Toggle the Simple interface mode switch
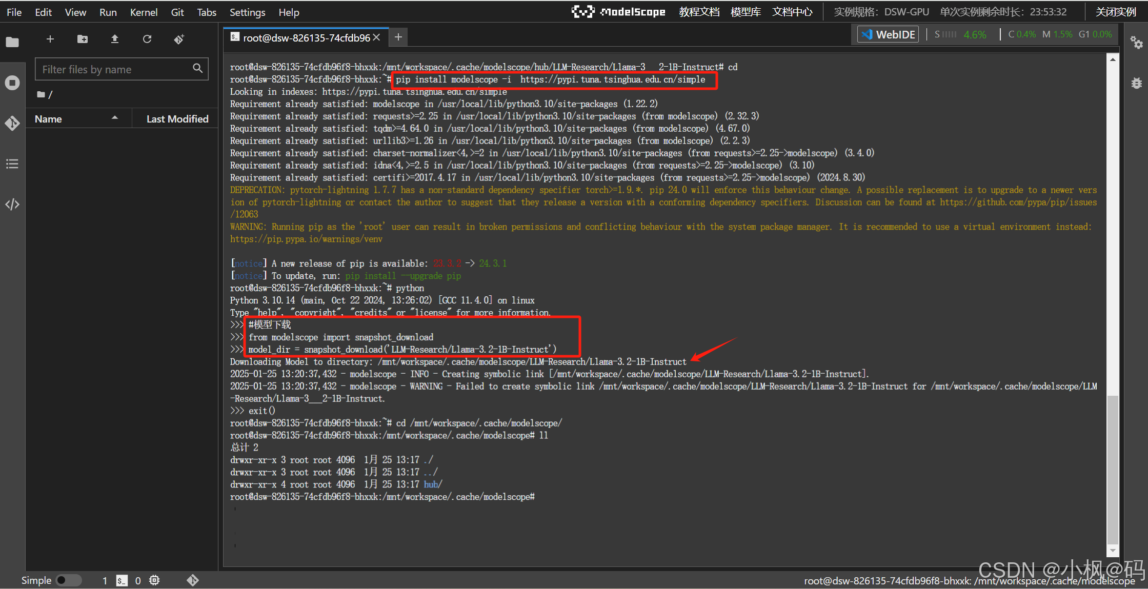Viewport: 1148px width, 589px height. [68, 580]
